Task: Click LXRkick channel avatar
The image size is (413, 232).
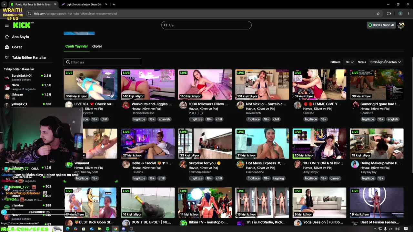Action: (x=126, y=164)
